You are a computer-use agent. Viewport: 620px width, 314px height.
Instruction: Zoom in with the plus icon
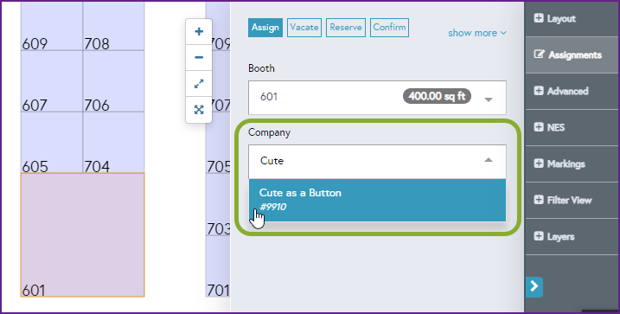(199, 32)
